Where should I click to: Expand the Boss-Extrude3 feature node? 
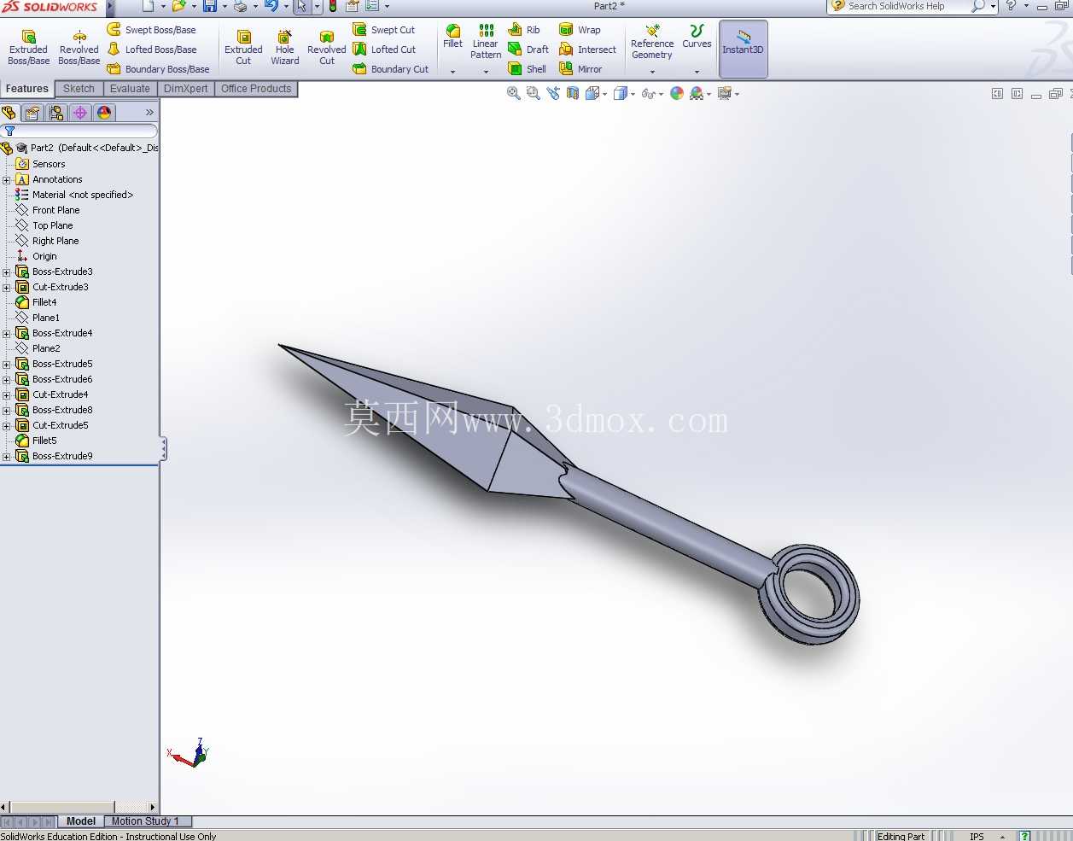[x=7, y=272]
